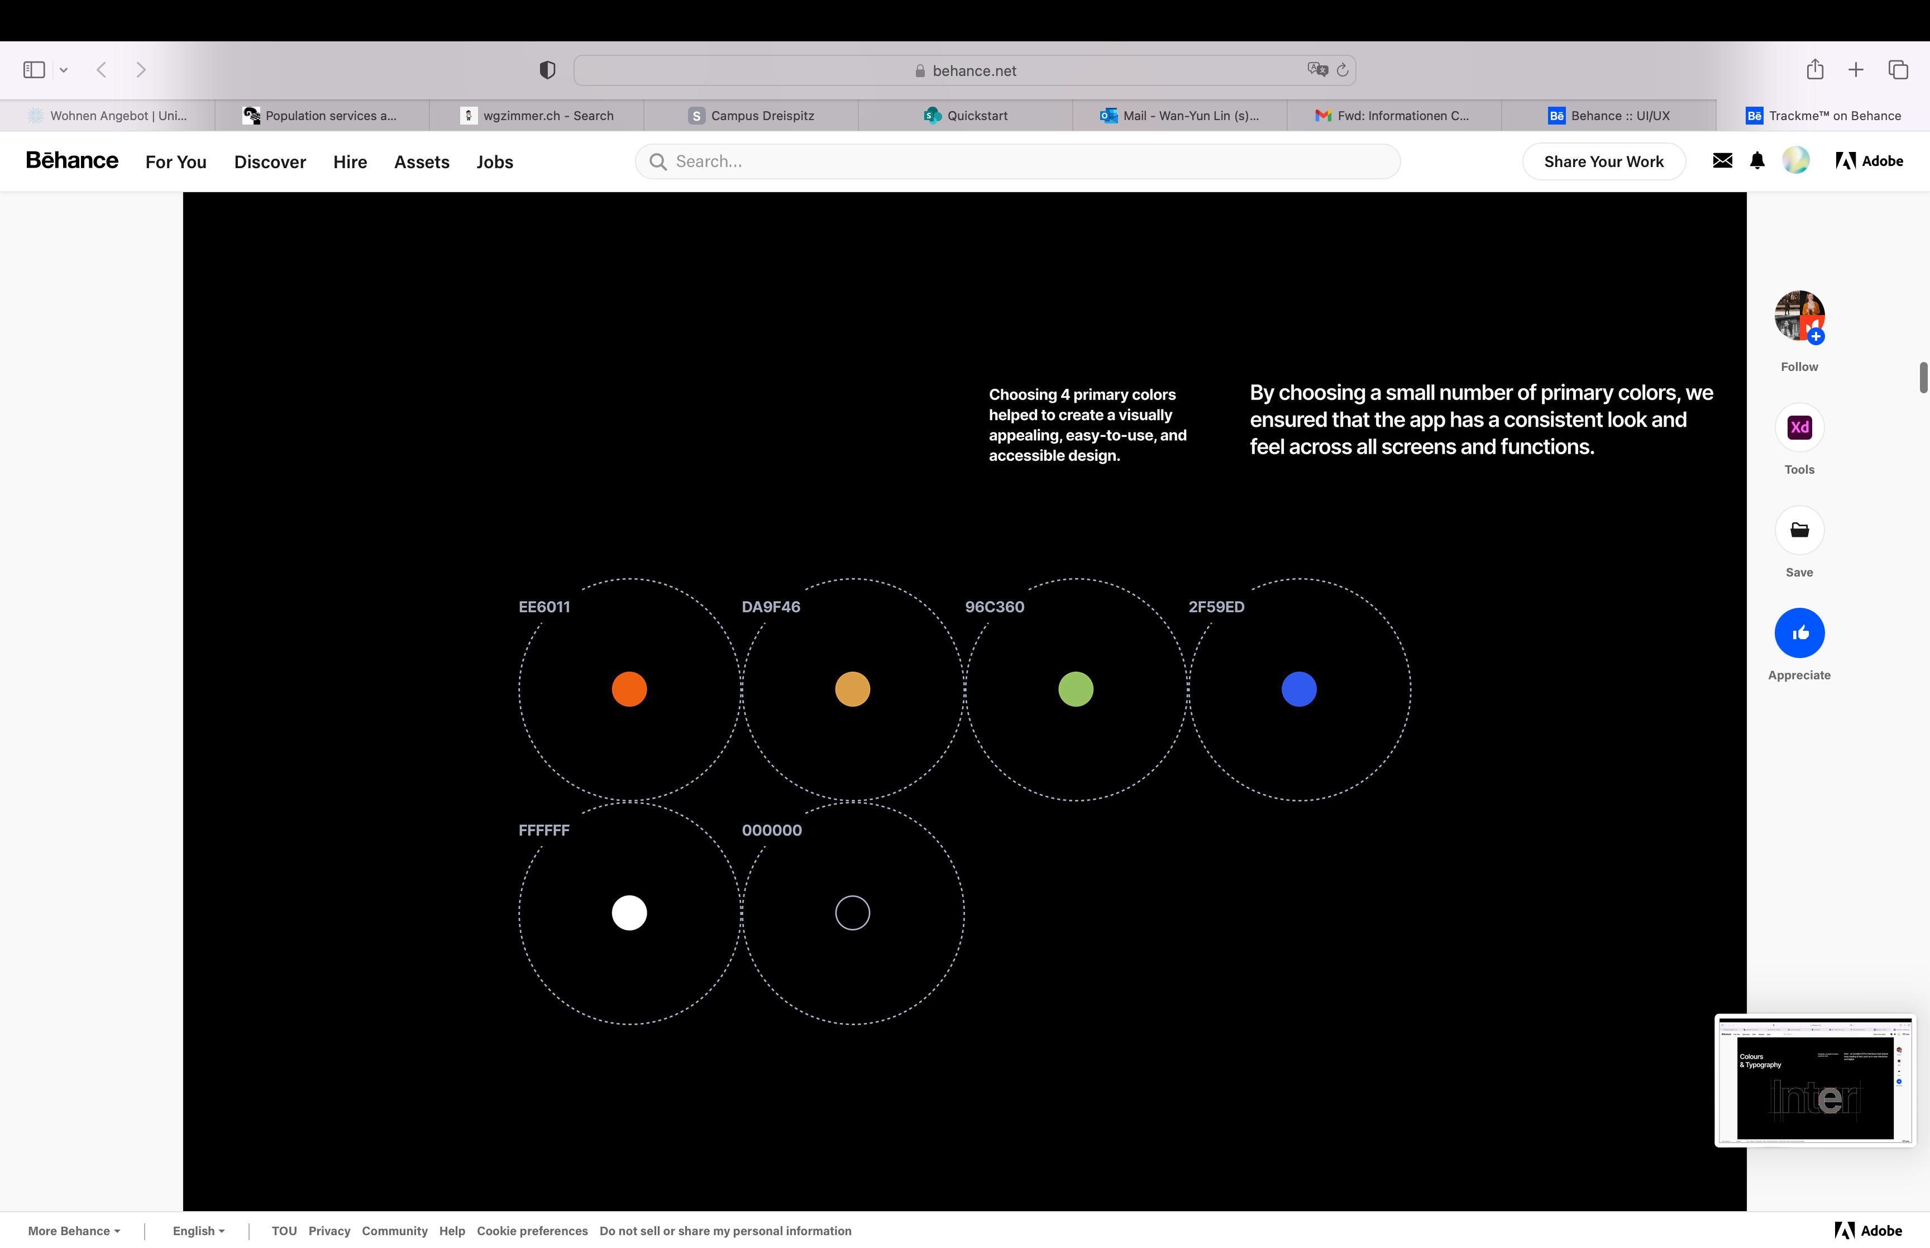Open Cookie preferences link
1930x1248 pixels.
click(532, 1230)
